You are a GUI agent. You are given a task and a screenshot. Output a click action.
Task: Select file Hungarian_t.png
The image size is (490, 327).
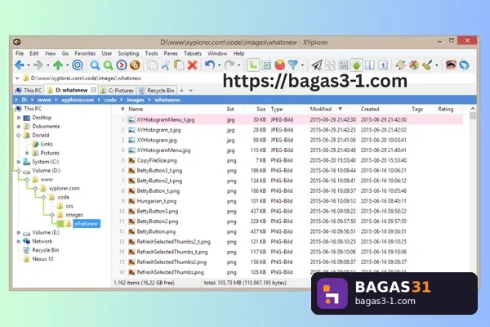tap(156, 201)
